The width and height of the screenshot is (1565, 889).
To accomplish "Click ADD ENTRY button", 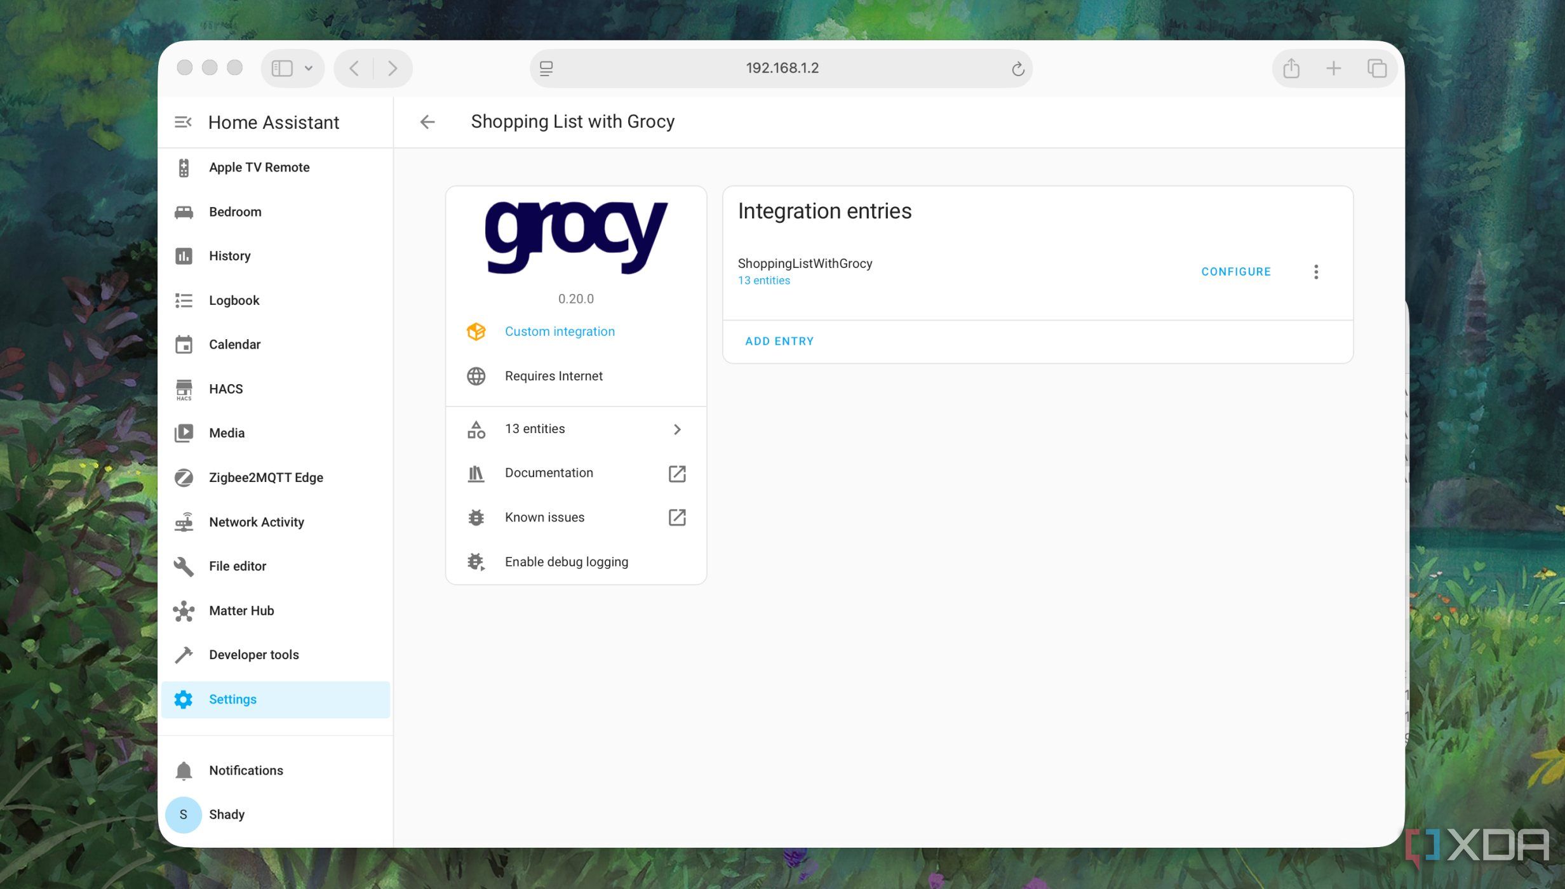I will tap(779, 342).
